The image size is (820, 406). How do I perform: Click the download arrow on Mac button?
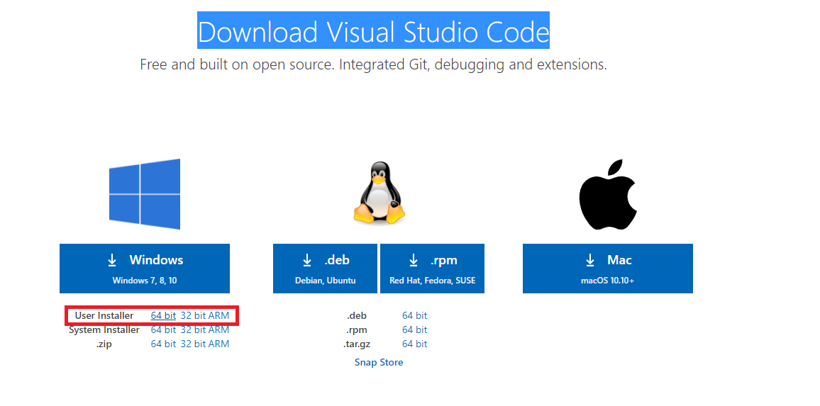tap(590, 261)
